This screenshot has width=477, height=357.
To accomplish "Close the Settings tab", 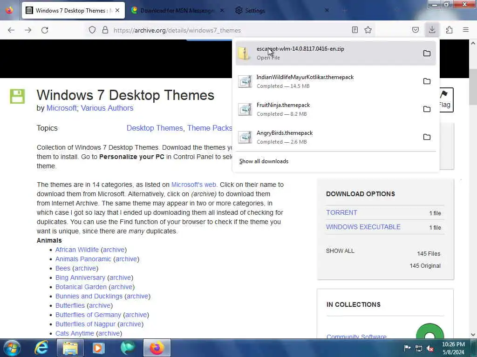I will (x=327, y=10).
